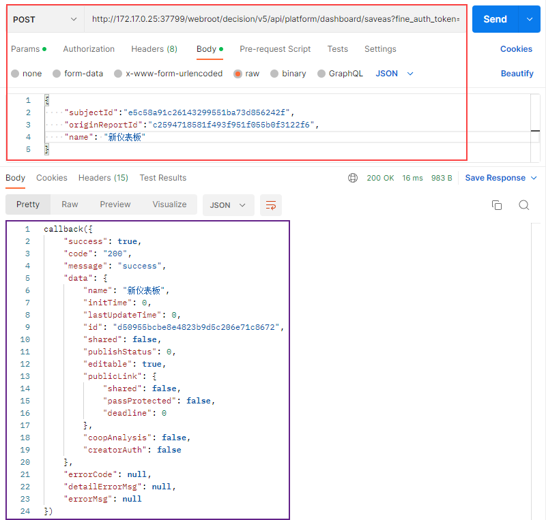
Task: Click the wrap lines icon in response toolbar
Action: [271, 204]
